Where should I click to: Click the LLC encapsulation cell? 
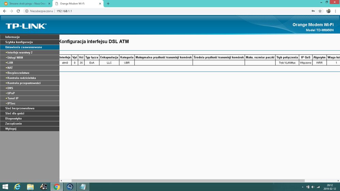pyautogui.click(x=109, y=63)
